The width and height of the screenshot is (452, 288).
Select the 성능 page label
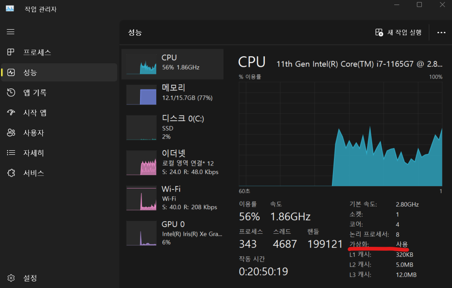click(30, 72)
